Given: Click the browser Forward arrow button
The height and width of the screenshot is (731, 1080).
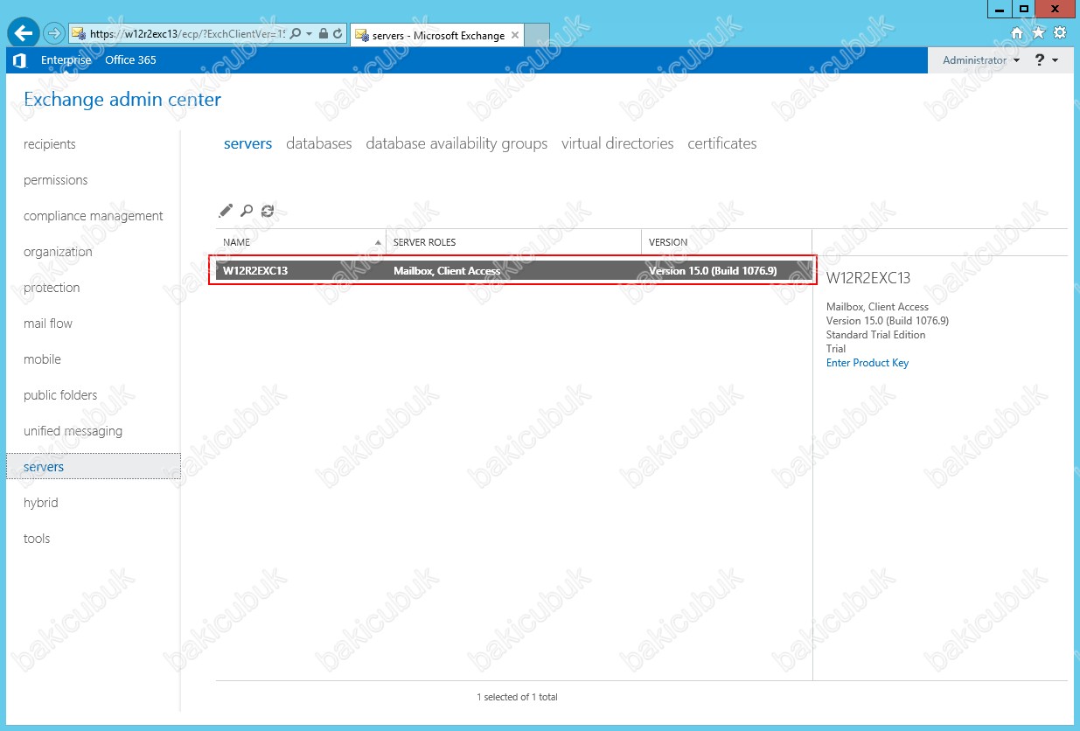Looking at the screenshot, I should [x=54, y=34].
